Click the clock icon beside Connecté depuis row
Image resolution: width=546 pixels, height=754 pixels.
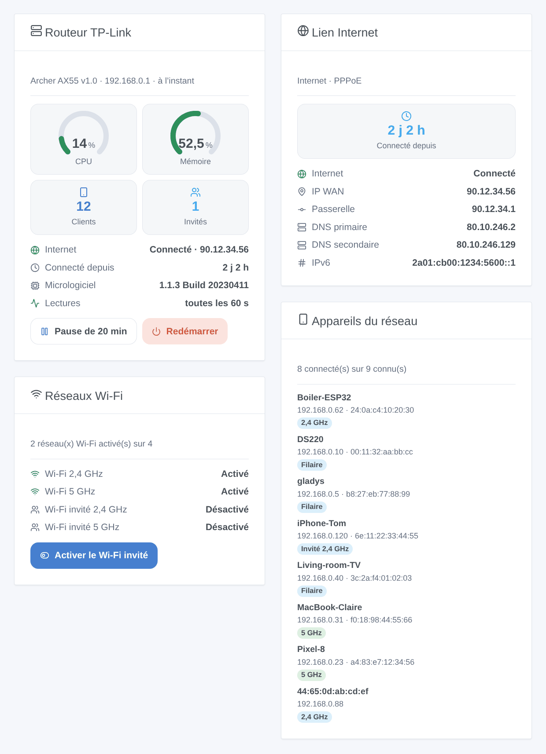pos(35,268)
